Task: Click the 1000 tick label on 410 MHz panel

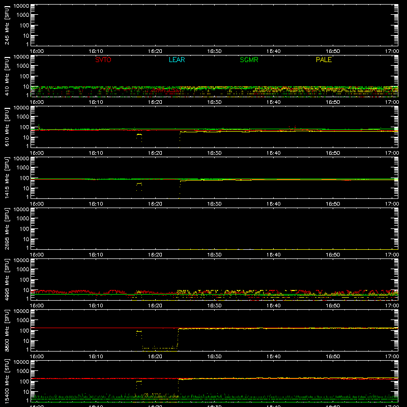Action: [x=23, y=66]
